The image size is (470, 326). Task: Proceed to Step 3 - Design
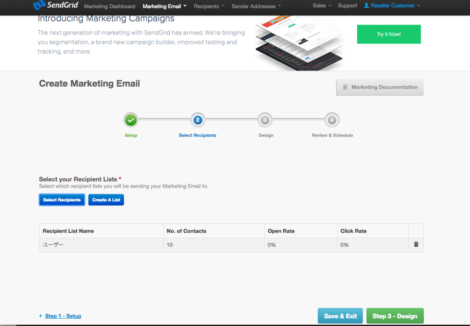(395, 316)
